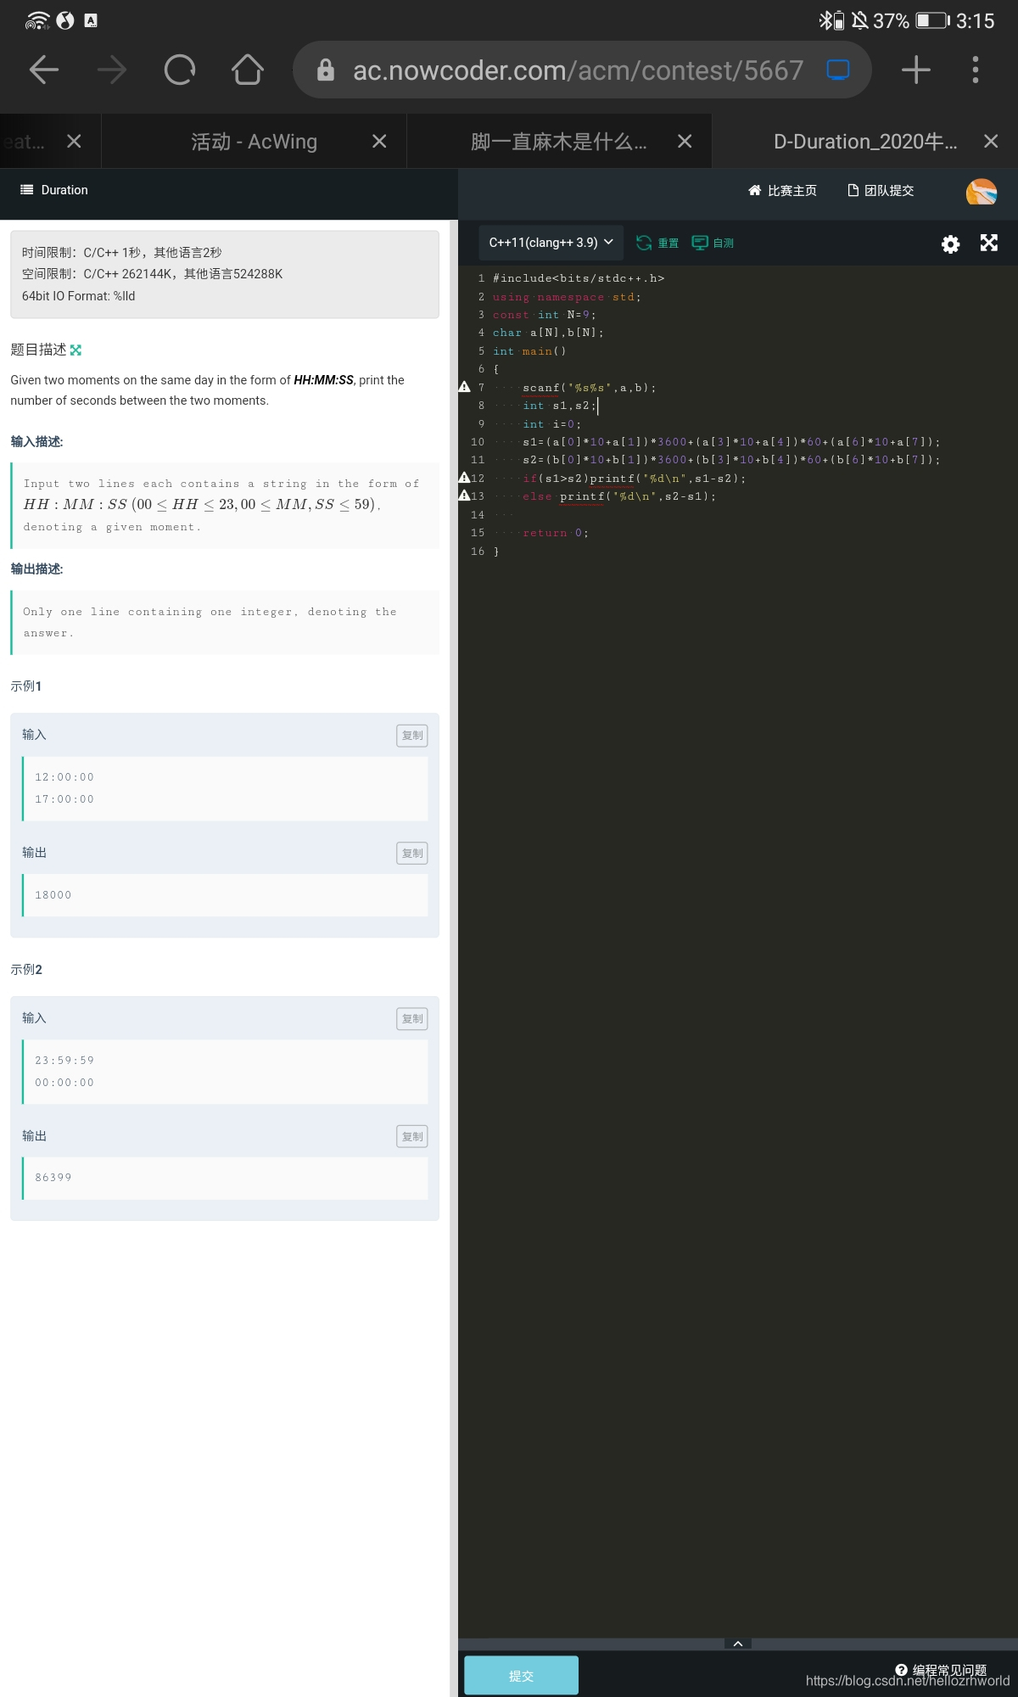Screen dimensions: 1018x1697
Task: Copy example 1 output with 复制
Action: (x=412, y=854)
